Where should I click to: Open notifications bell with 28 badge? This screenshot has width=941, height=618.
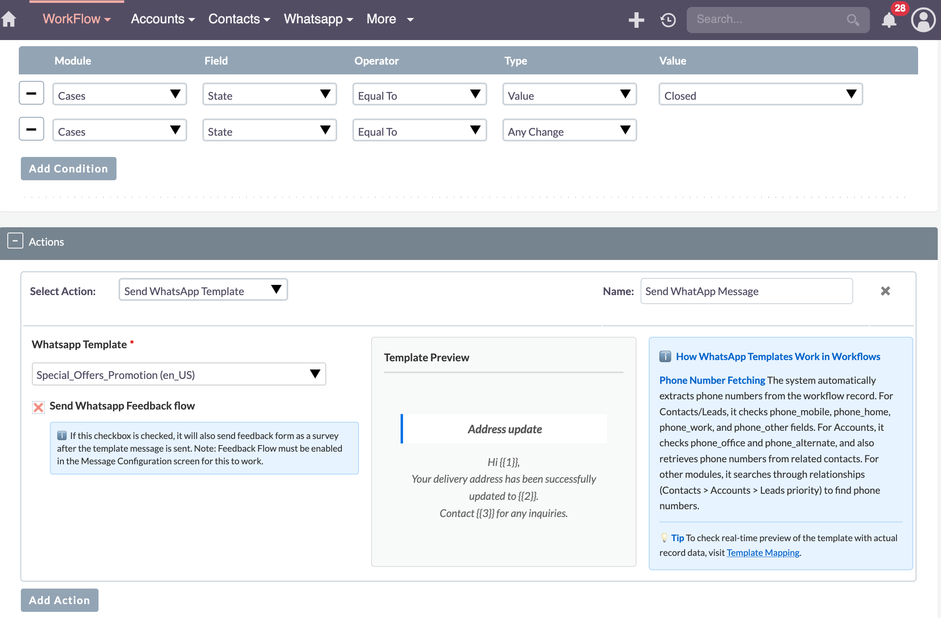[889, 20]
